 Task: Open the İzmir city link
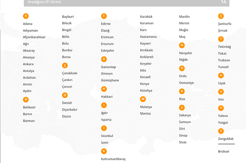pyautogui.click(x=105, y=142)
